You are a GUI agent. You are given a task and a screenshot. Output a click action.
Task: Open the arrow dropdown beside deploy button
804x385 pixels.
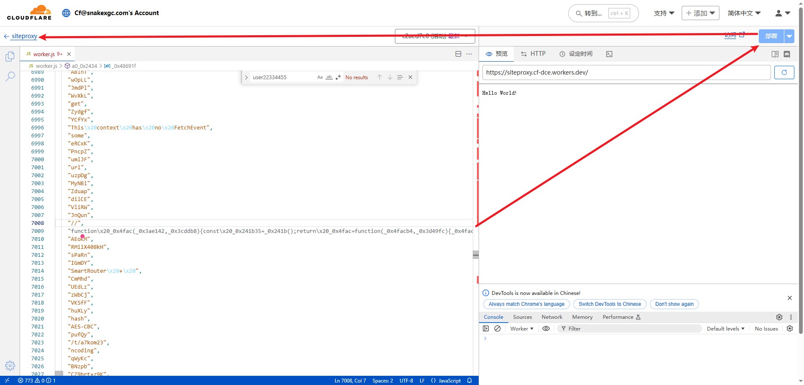pos(789,36)
